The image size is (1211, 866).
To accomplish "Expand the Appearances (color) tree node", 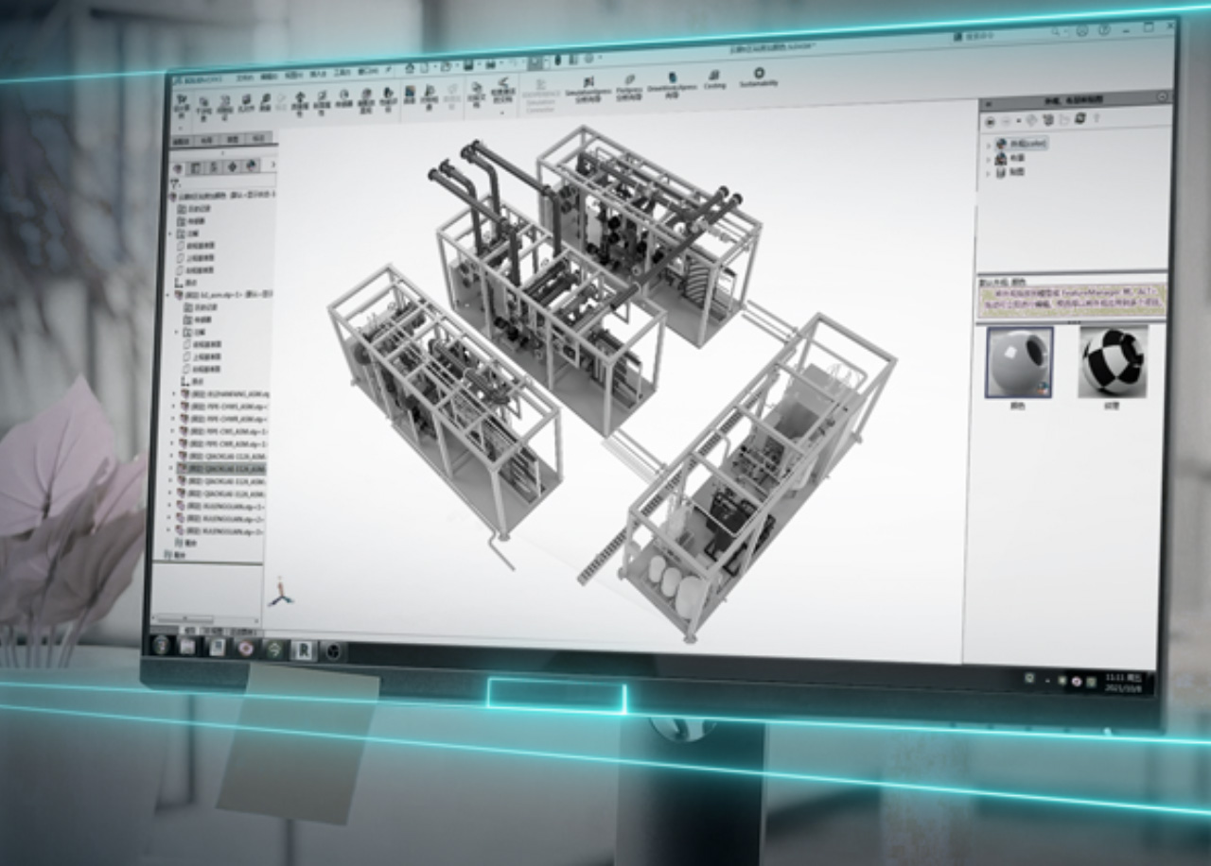I will pyautogui.click(x=989, y=144).
